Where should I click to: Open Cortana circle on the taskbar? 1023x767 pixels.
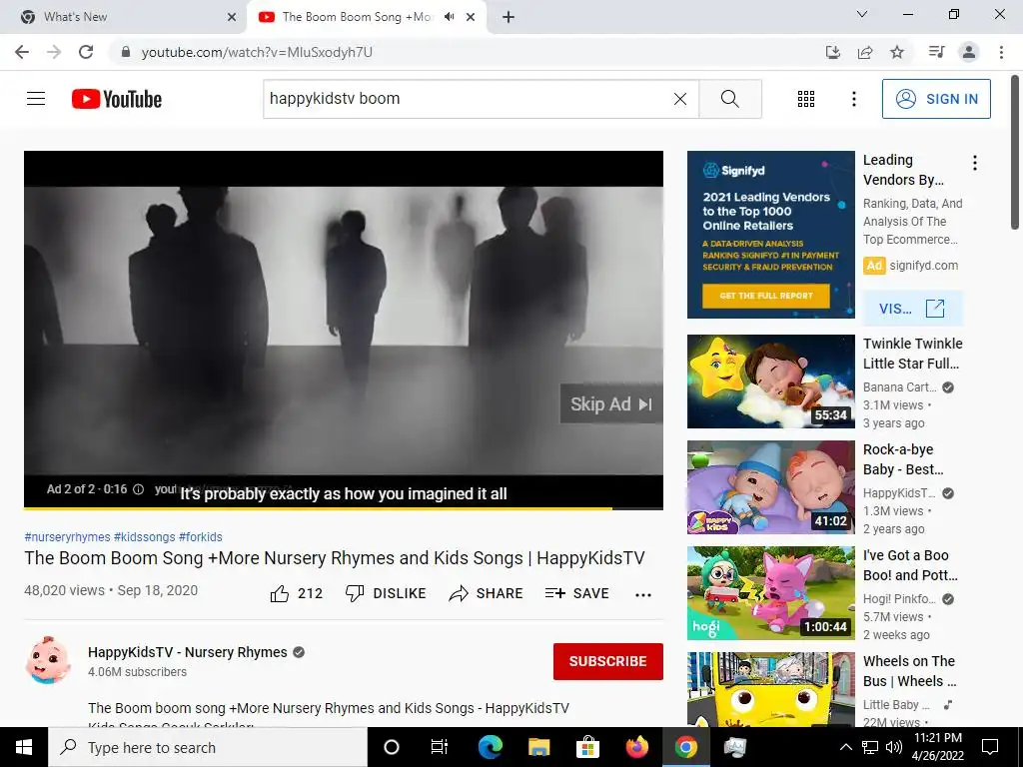point(391,747)
